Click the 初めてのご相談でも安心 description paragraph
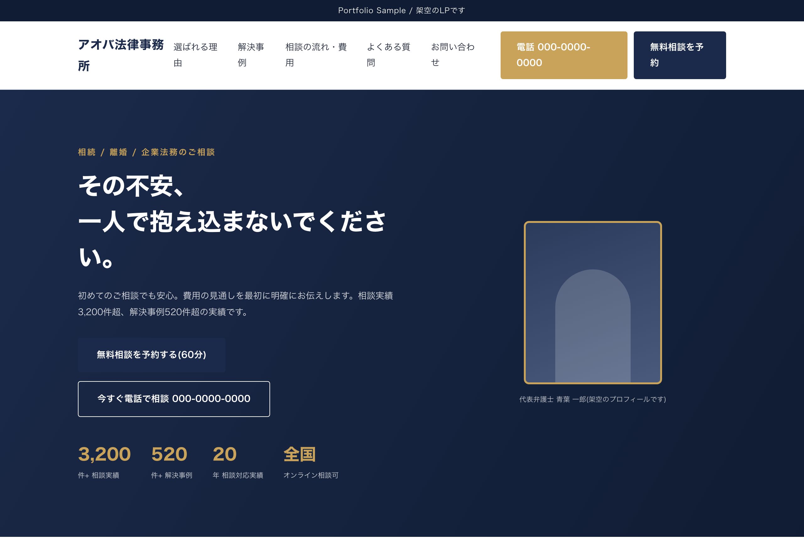This screenshot has height=540, width=804. pos(236,304)
